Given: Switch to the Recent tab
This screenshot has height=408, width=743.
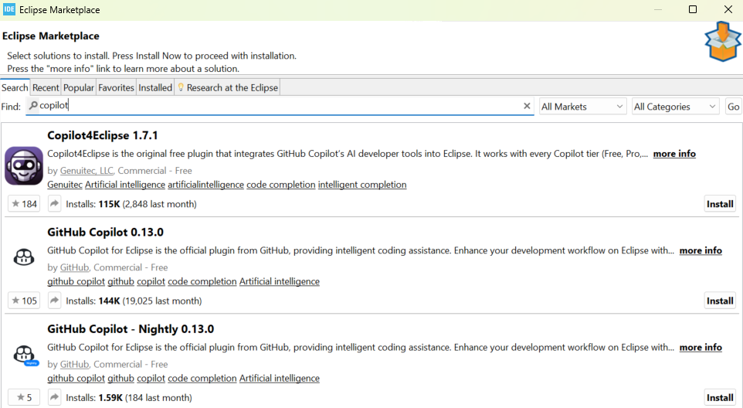Looking at the screenshot, I should (46, 87).
